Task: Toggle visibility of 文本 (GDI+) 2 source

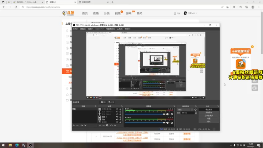Action: pos(117,111)
